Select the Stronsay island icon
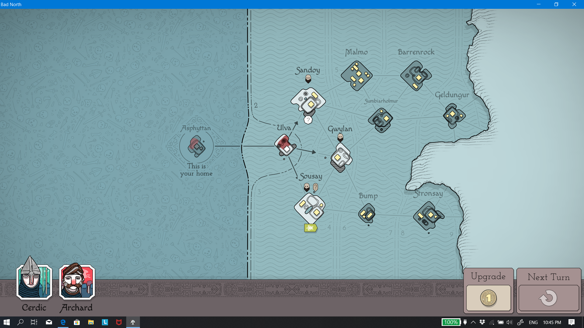 (428, 215)
